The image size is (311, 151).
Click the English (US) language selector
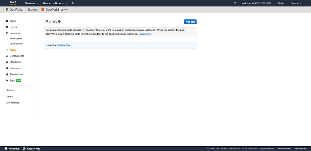tap(33, 149)
